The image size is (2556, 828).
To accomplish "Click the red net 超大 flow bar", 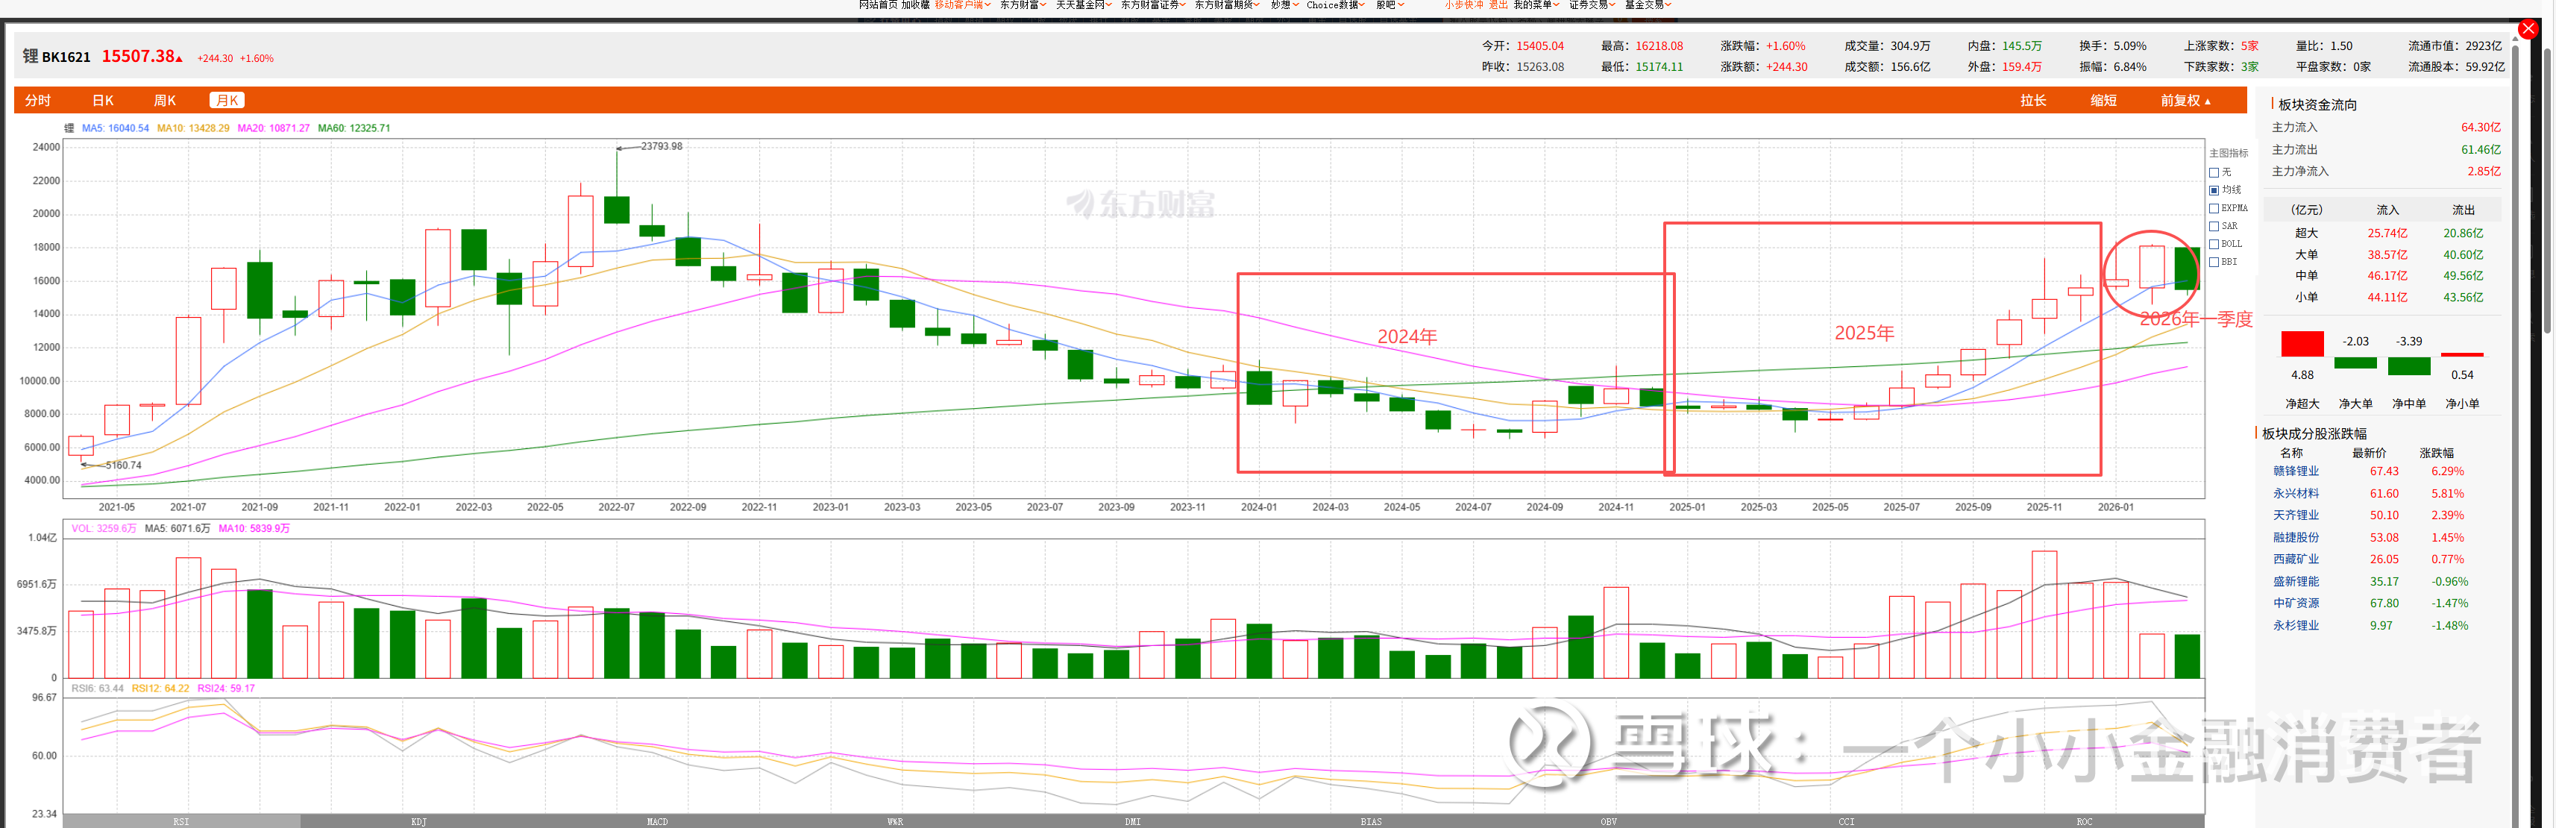I will click(x=2302, y=344).
